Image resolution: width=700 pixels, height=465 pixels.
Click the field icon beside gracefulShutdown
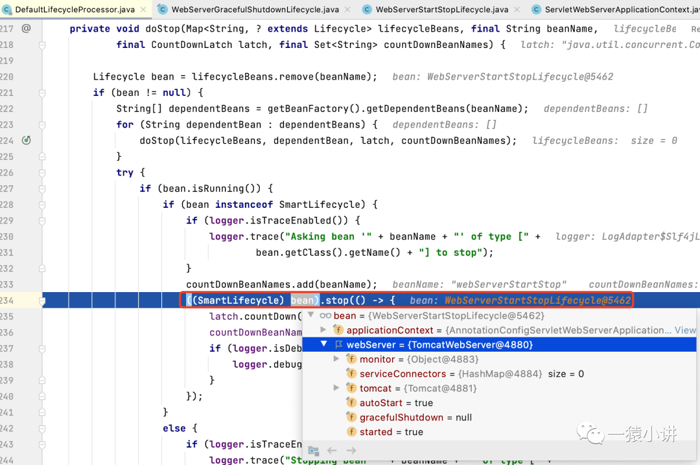(x=351, y=417)
